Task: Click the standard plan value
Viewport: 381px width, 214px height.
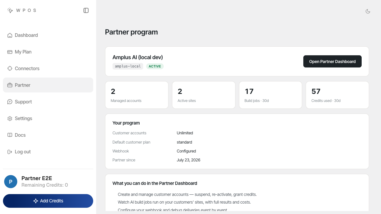Action: (184, 142)
